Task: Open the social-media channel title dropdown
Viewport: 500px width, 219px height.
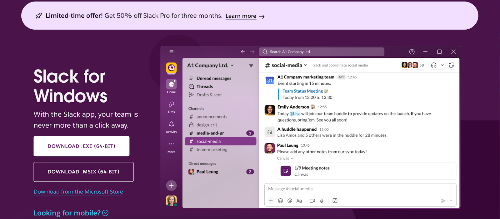Action: pyautogui.click(x=305, y=65)
